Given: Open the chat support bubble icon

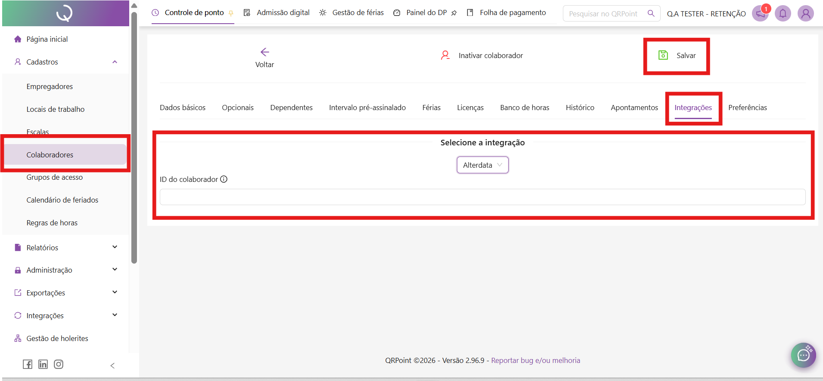Looking at the screenshot, I should (x=803, y=355).
